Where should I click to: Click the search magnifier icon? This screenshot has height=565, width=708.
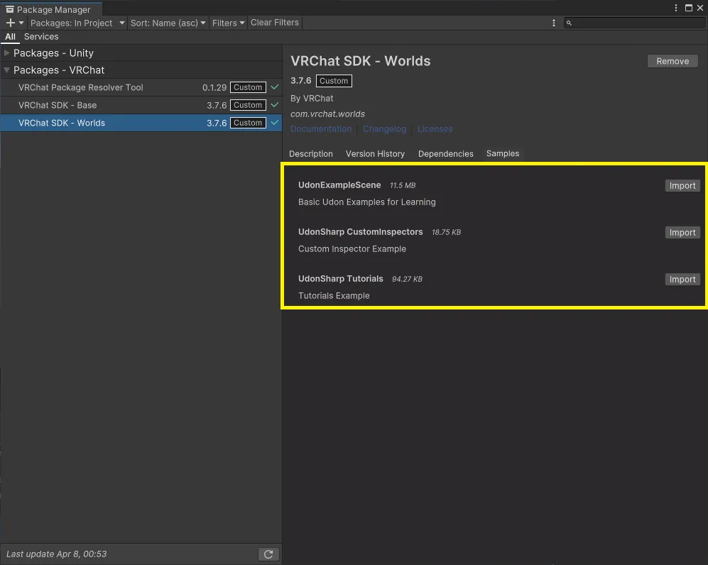tap(569, 23)
